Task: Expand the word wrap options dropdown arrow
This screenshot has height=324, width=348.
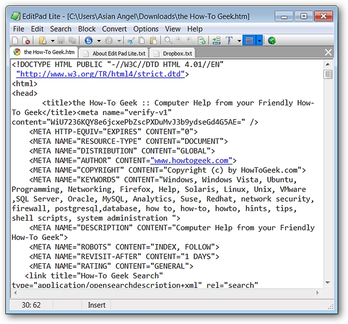Action: click(259, 41)
